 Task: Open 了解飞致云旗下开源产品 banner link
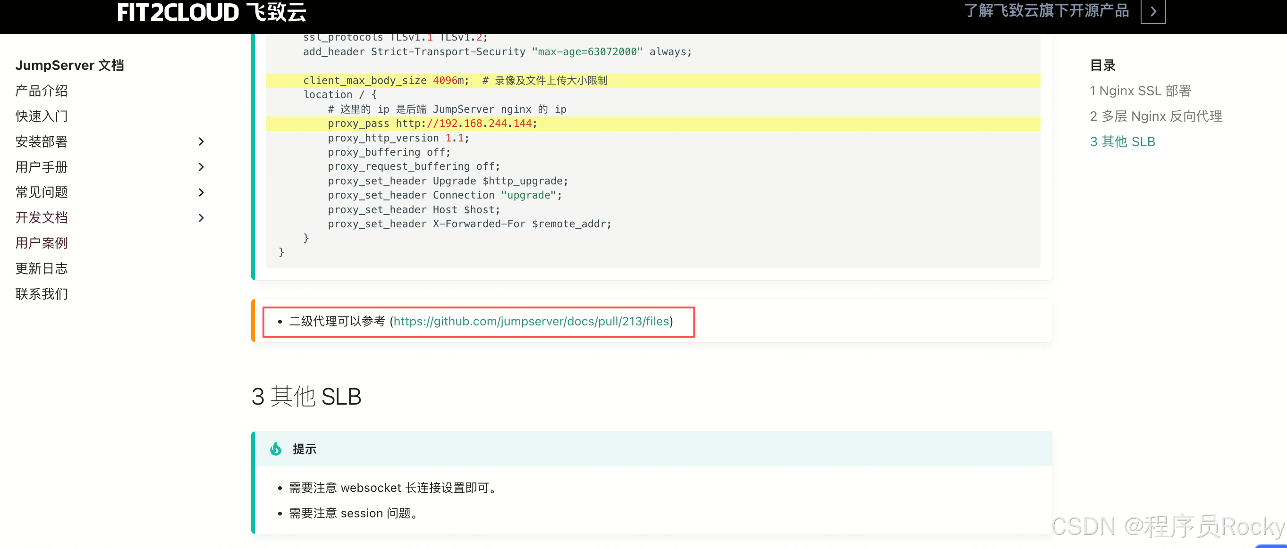(1046, 11)
